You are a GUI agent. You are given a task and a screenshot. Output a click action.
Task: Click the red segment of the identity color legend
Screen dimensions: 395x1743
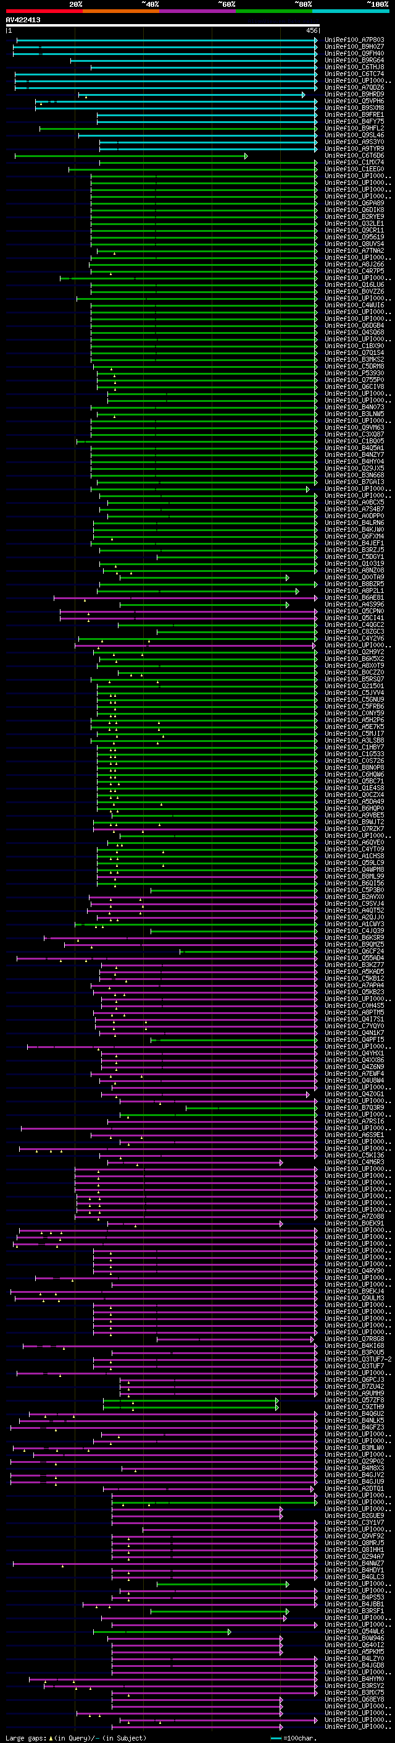pos(44,11)
